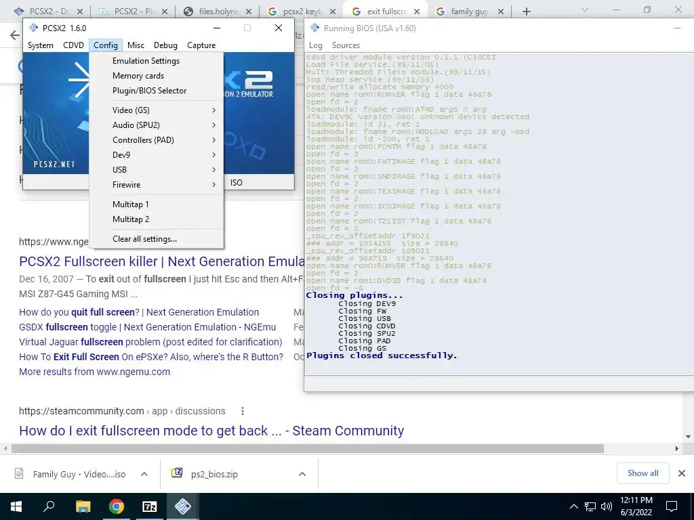Expand Firewire submenu
694x520 pixels.
(x=157, y=185)
